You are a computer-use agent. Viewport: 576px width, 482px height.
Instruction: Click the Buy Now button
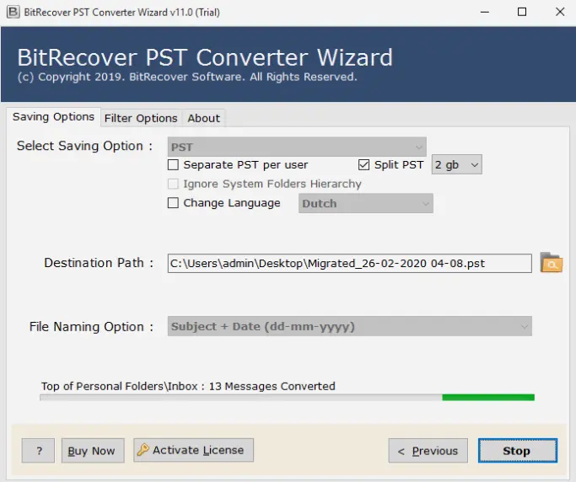[x=92, y=451]
